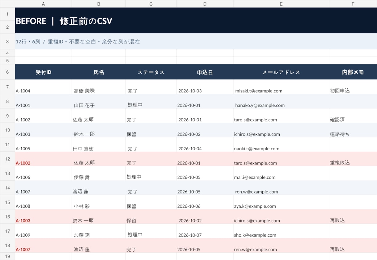Click 保留 status in row 10
The image size is (377, 260).
pos(131,134)
